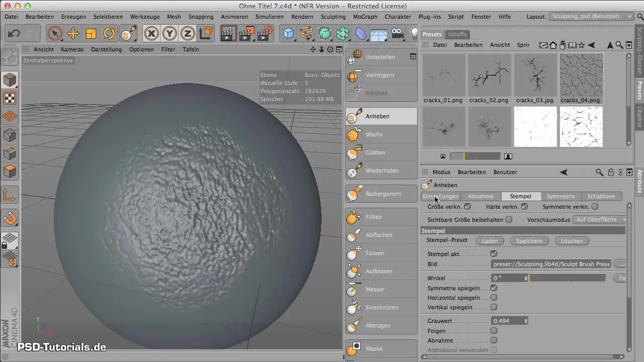Toggle Symmetrie spiegeln checkbox
This screenshot has width=644, height=362.
[x=494, y=288]
